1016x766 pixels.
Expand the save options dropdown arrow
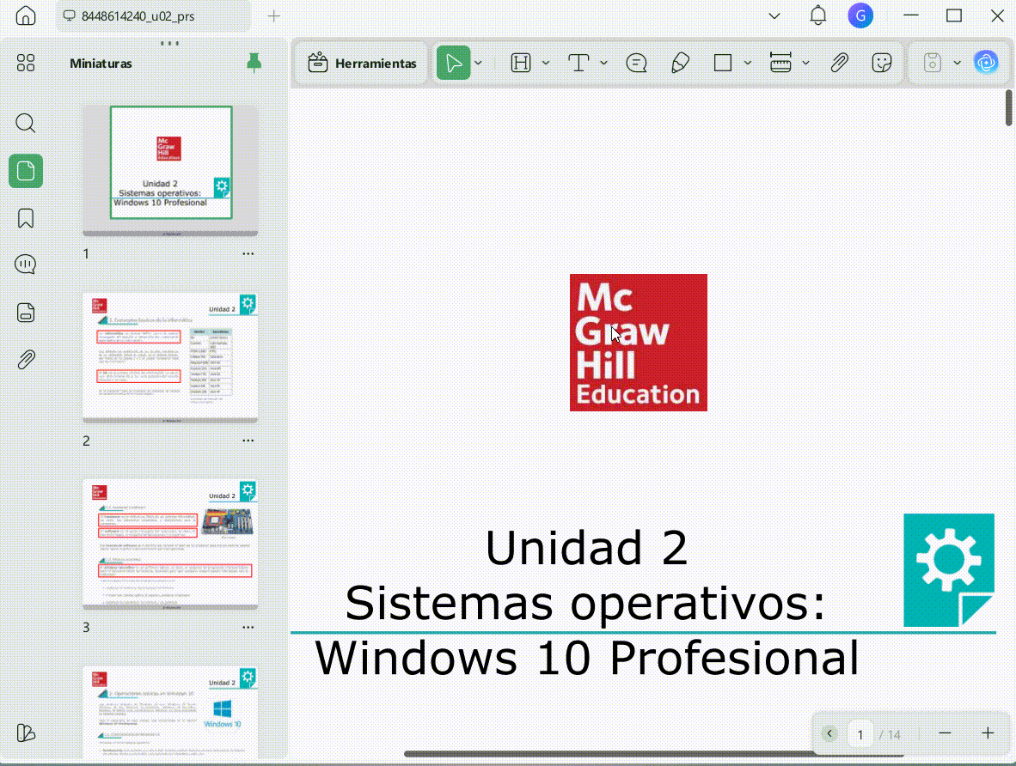(x=957, y=63)
